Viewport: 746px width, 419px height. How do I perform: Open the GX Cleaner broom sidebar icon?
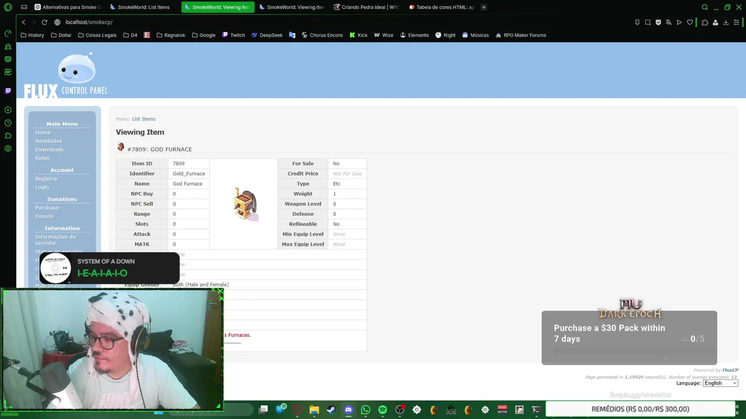[8, 47]
